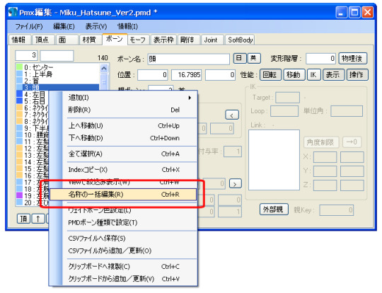Switch to the 面 tab
Screen dimensions: 382x293
66,40
